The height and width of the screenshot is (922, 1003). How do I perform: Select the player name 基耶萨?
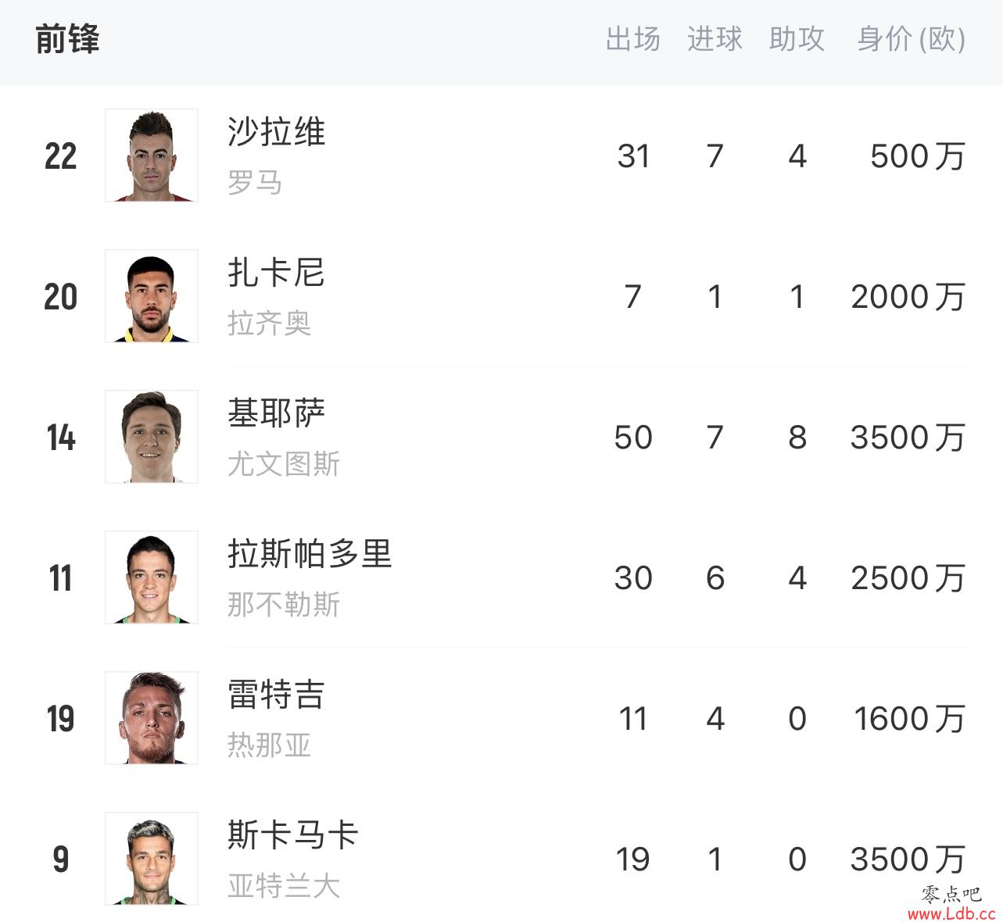[277, 413]
